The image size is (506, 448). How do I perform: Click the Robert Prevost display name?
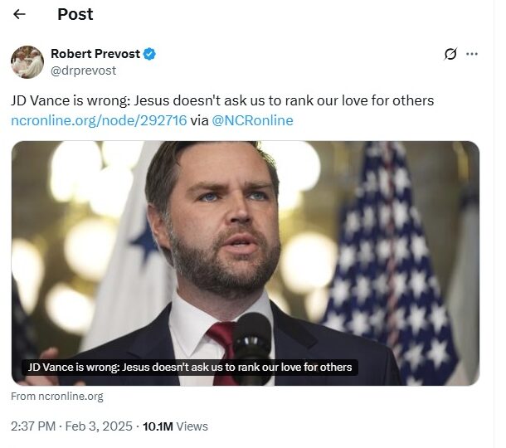tap(95, 55)
